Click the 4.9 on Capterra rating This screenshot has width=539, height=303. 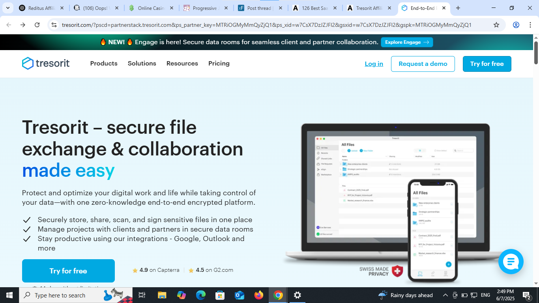click(x=156, y=270)
